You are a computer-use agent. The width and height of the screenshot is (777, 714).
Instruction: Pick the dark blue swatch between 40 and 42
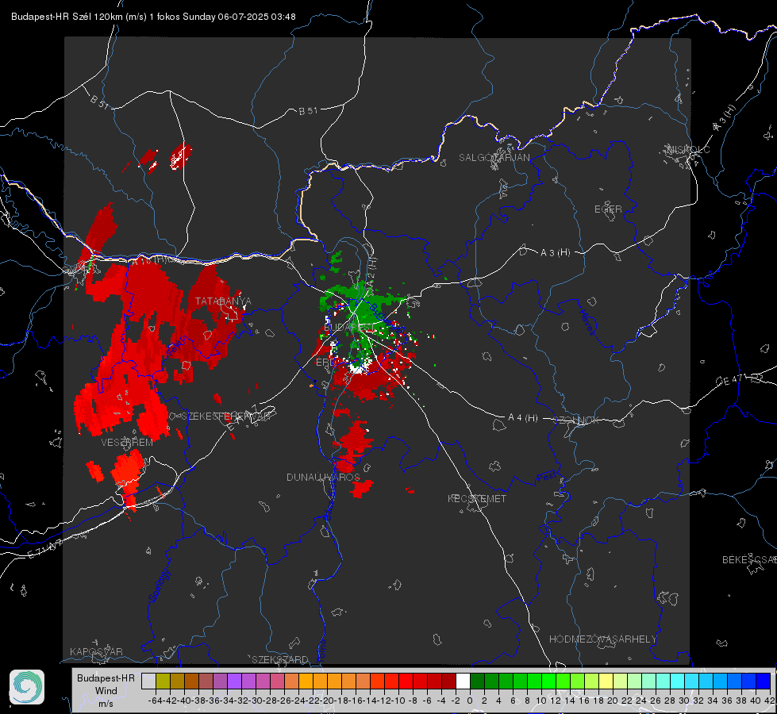pyautogui.click(x=764, y=681)
